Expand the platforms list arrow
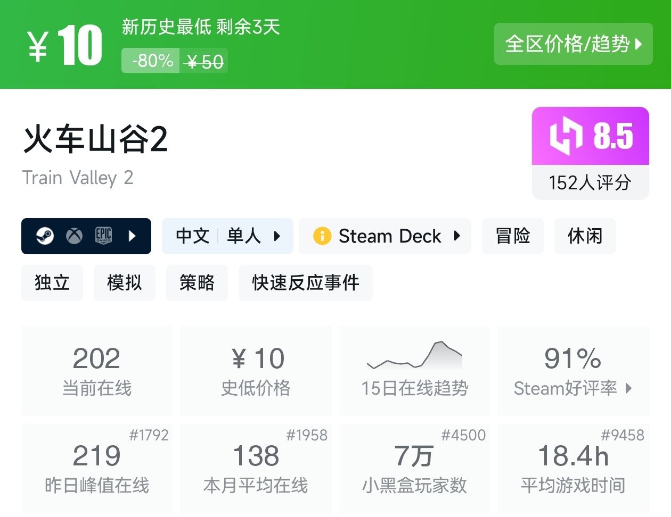Image resolution: width=671 pixels, height=517 pixels. click(133, 236)
